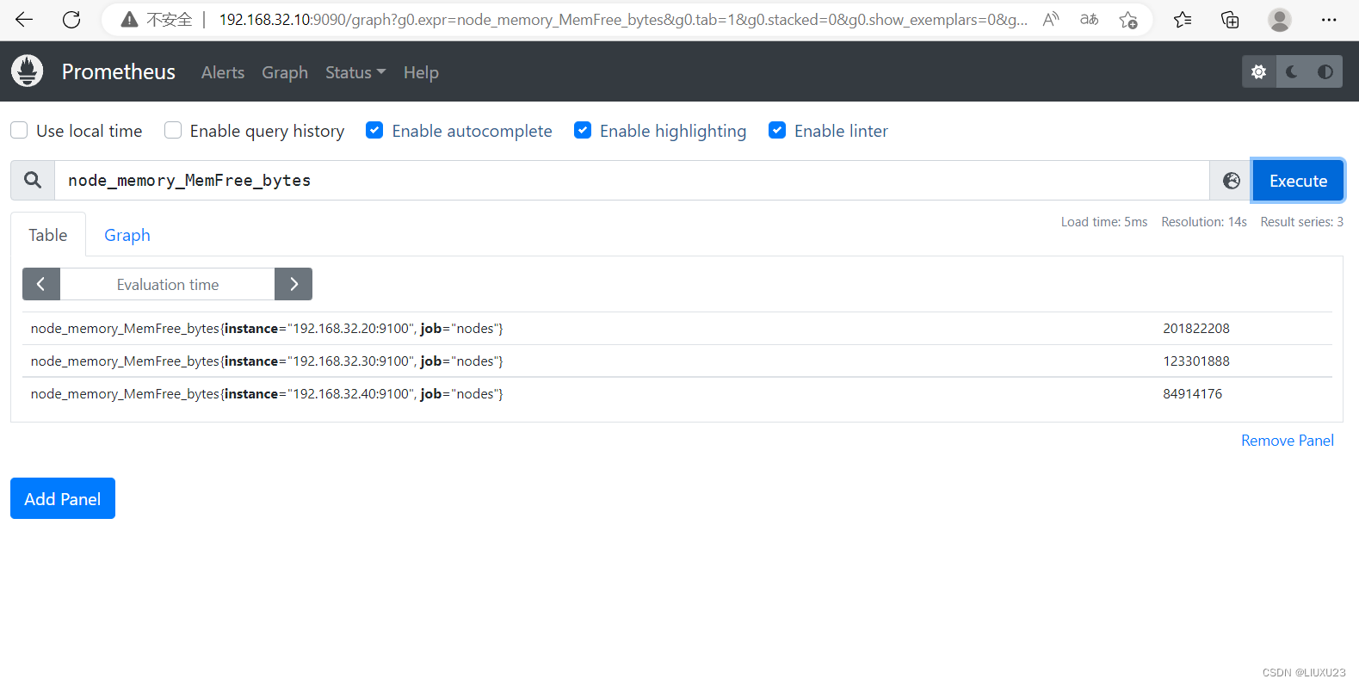1359x685 pixels.
Task: Add this page to favorites star icon
Action: point(1128,19)
